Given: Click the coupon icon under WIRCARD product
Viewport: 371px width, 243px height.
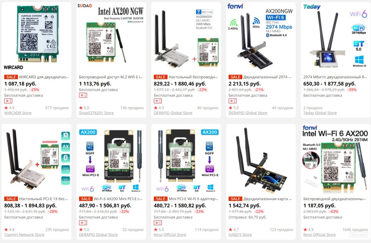Looking at the screenshot, I should point(8,101).
